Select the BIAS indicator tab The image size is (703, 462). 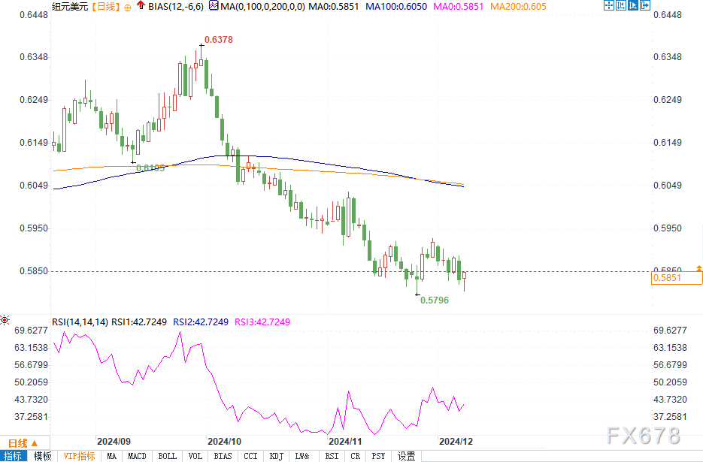coord(223,456)
